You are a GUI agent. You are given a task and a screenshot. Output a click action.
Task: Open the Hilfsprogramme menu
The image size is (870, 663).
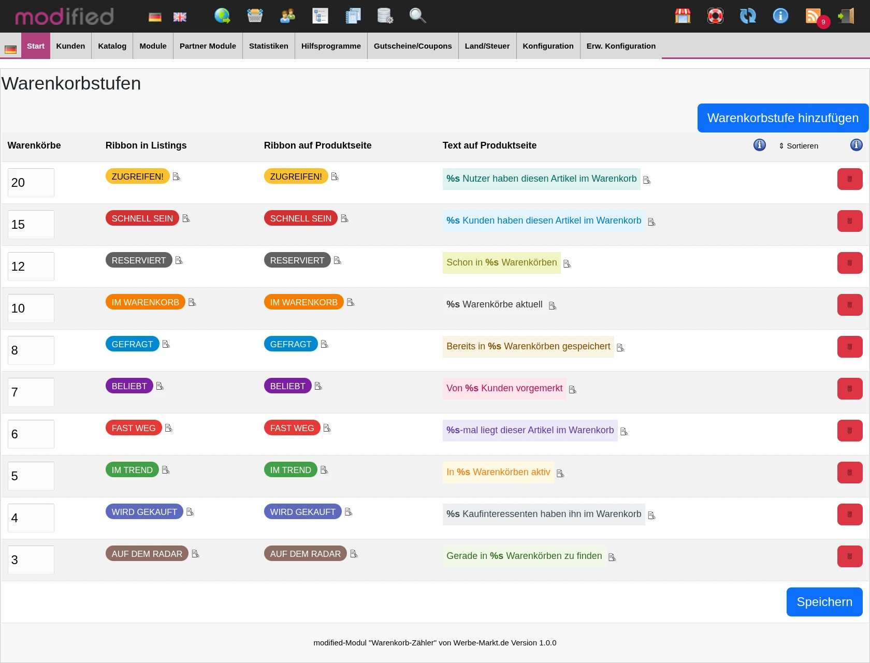pyautogui.click(x=331, y=46)
